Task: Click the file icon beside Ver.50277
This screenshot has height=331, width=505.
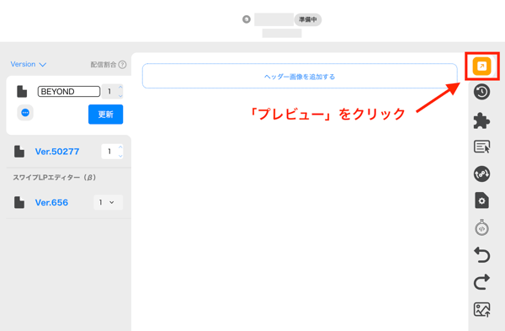Action: 19,152
